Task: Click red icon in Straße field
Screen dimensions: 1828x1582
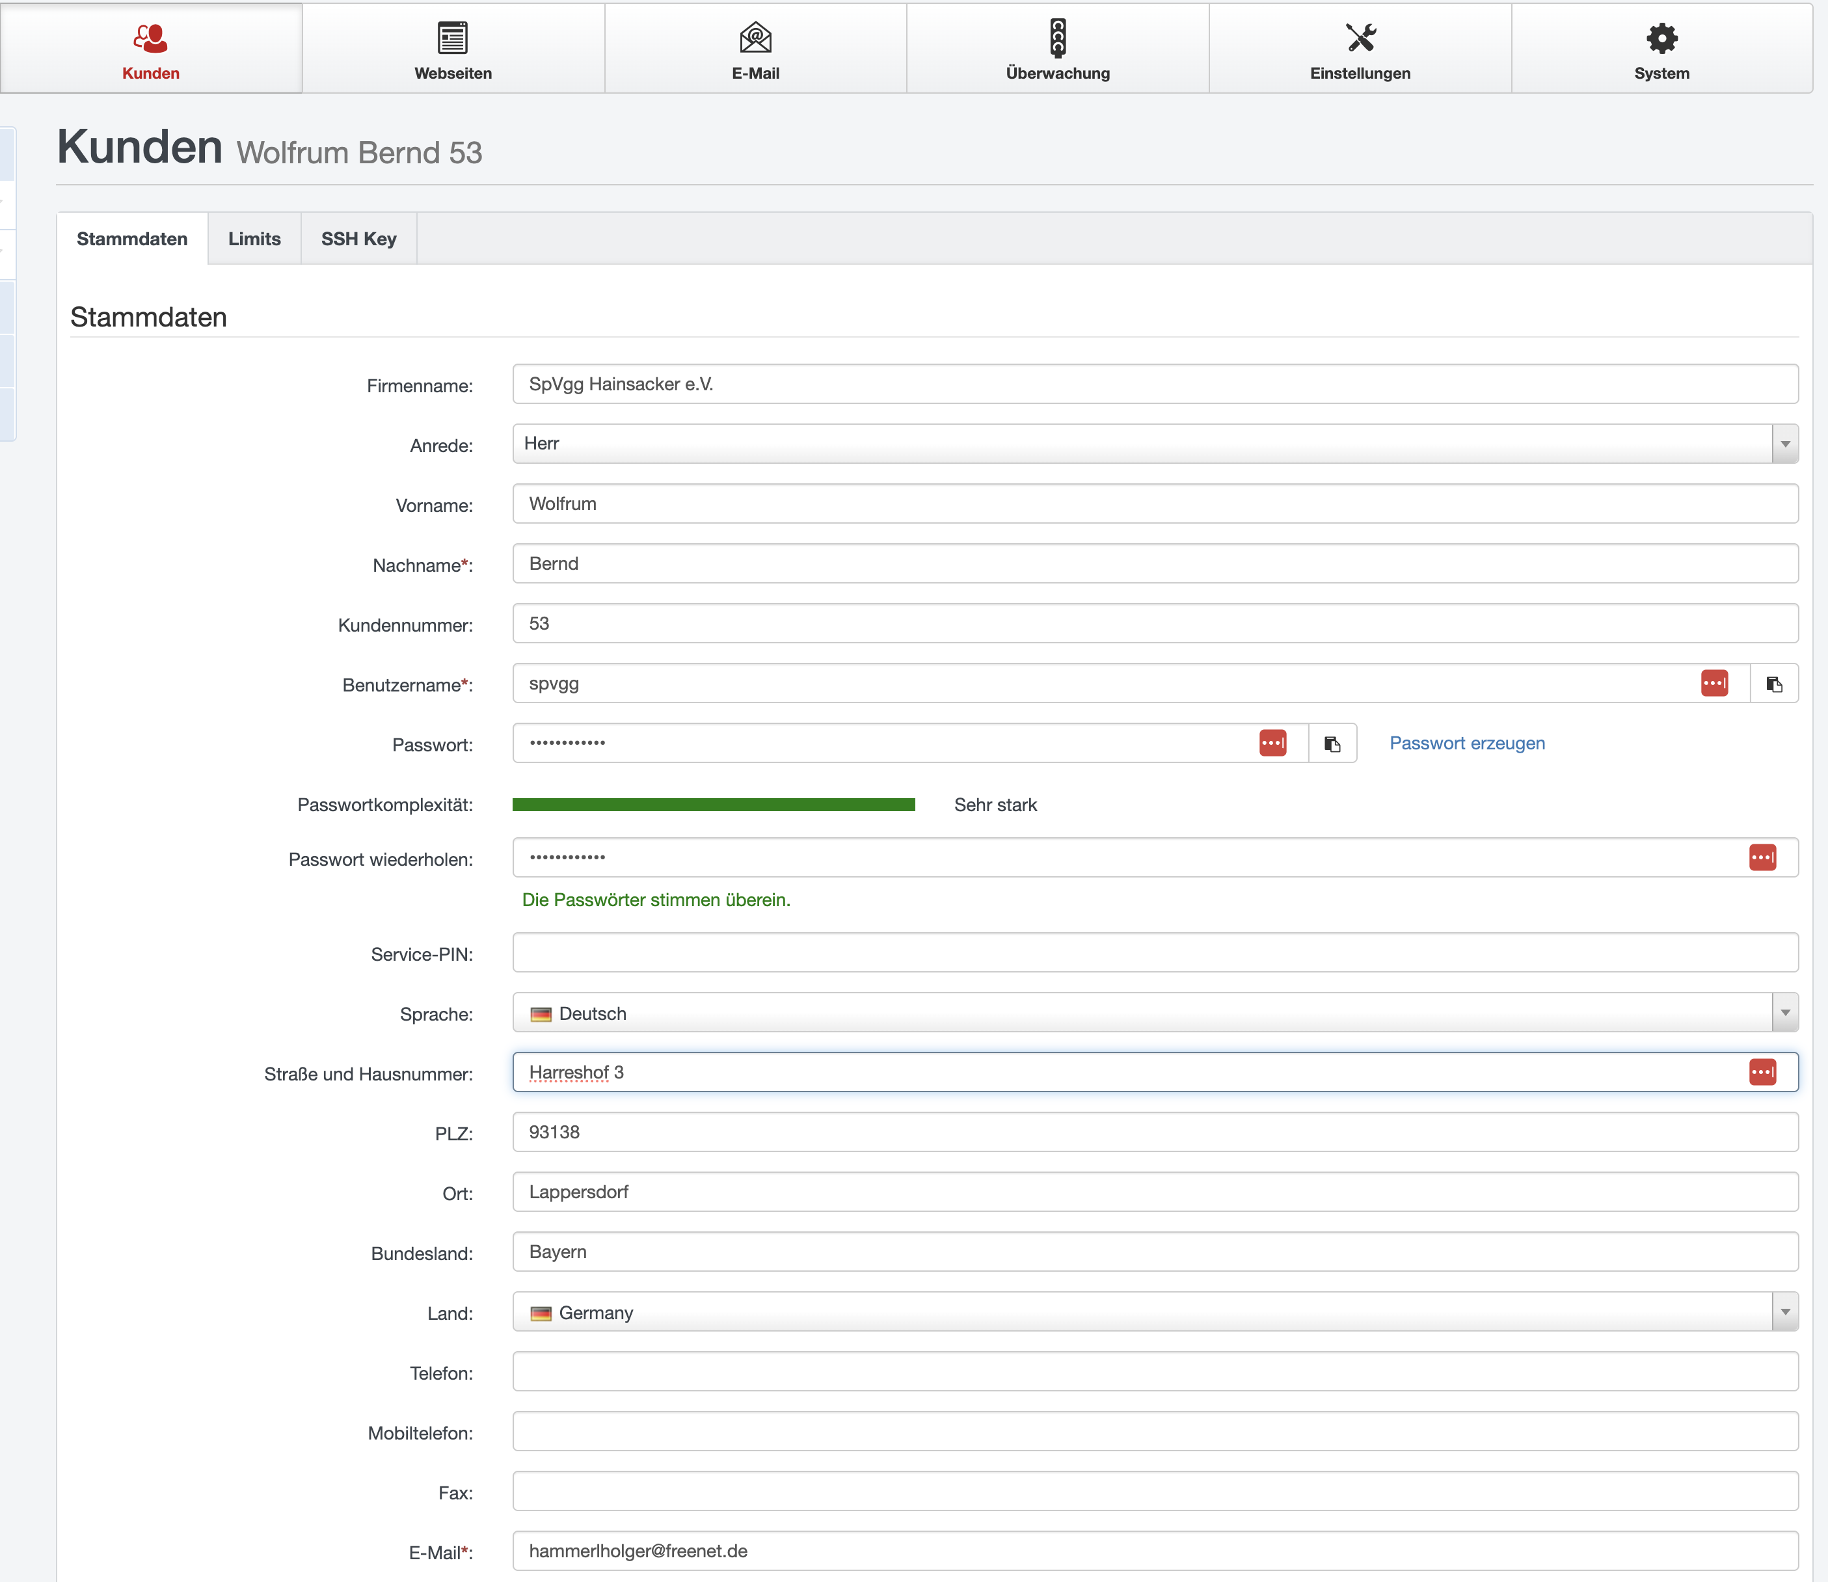Action: point(1762,1073)
